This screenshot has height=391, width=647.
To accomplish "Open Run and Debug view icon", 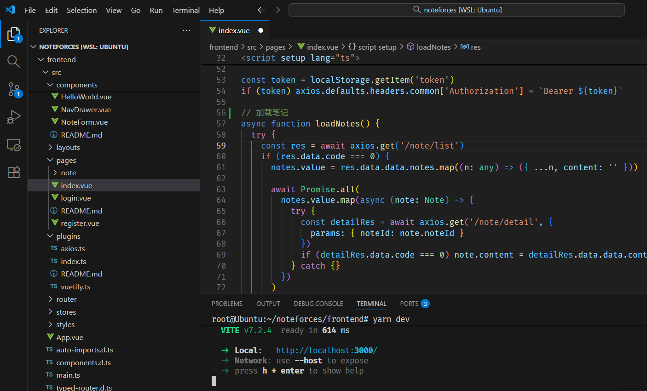I will tap(14, 117).
